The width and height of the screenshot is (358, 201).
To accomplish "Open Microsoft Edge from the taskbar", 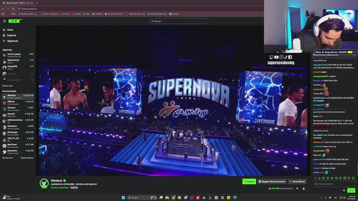I will click(235, 198).
